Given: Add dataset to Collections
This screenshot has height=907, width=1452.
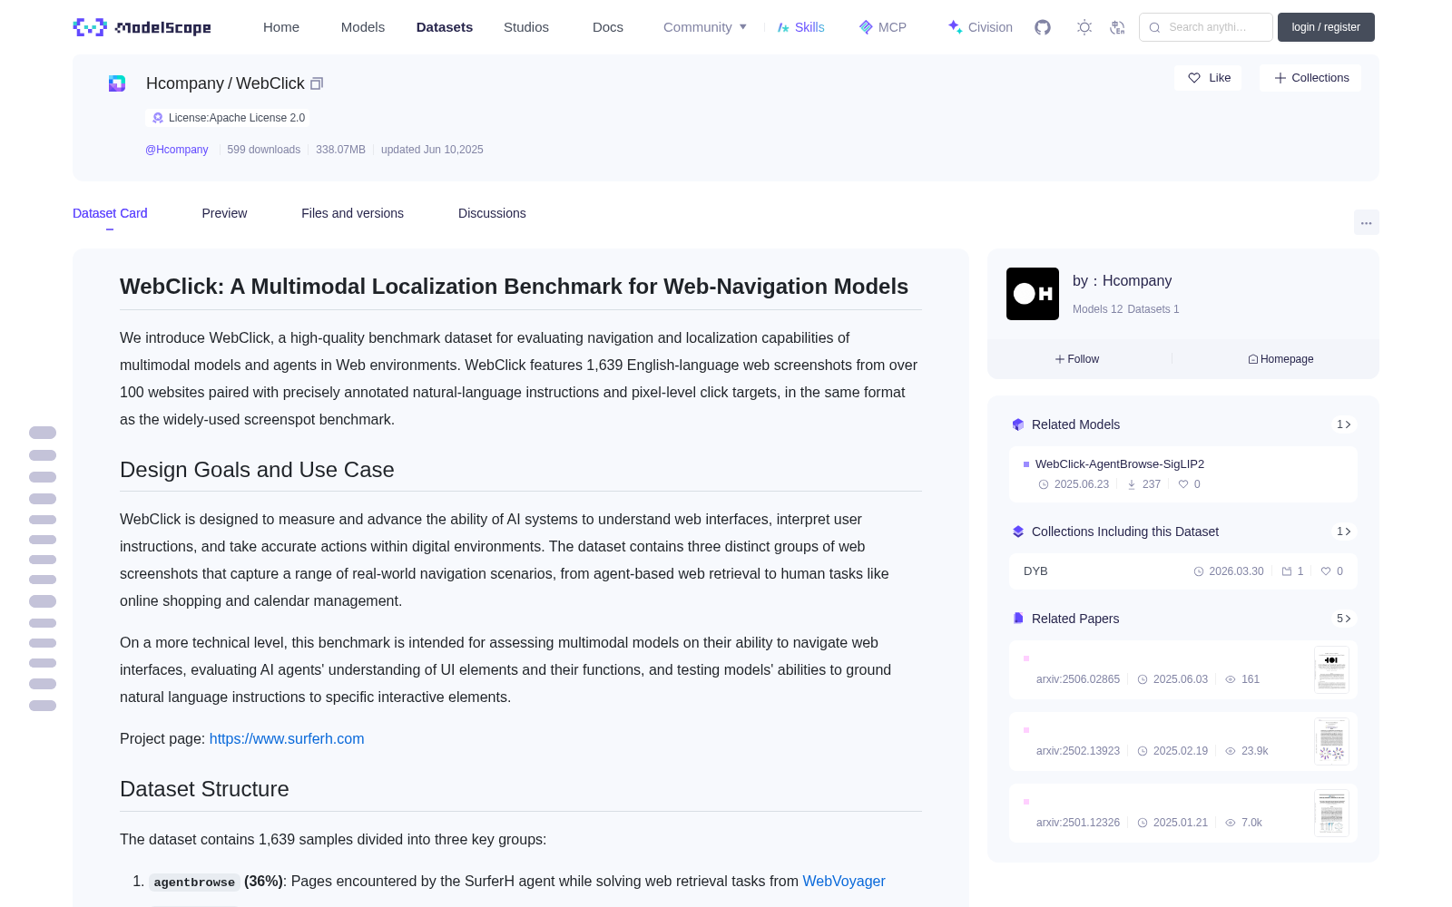Looking at the screenshot, I should pyautogui.click(x=1310, y=78).
